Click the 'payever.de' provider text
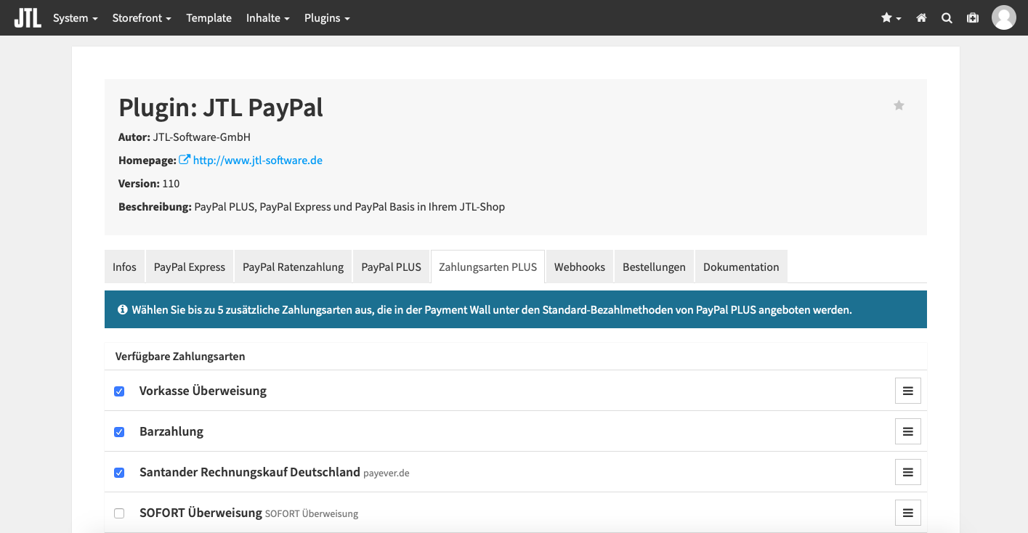The image size is (1028, 533). tap(386, 473)
